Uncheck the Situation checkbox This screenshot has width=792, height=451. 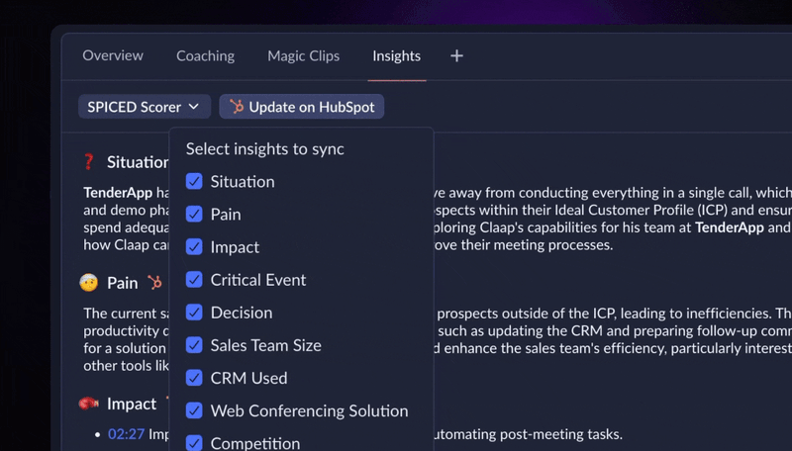tap(194, 181)
